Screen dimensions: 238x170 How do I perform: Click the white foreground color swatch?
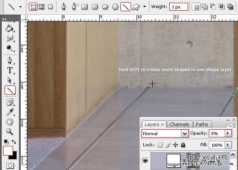point(8,150)
